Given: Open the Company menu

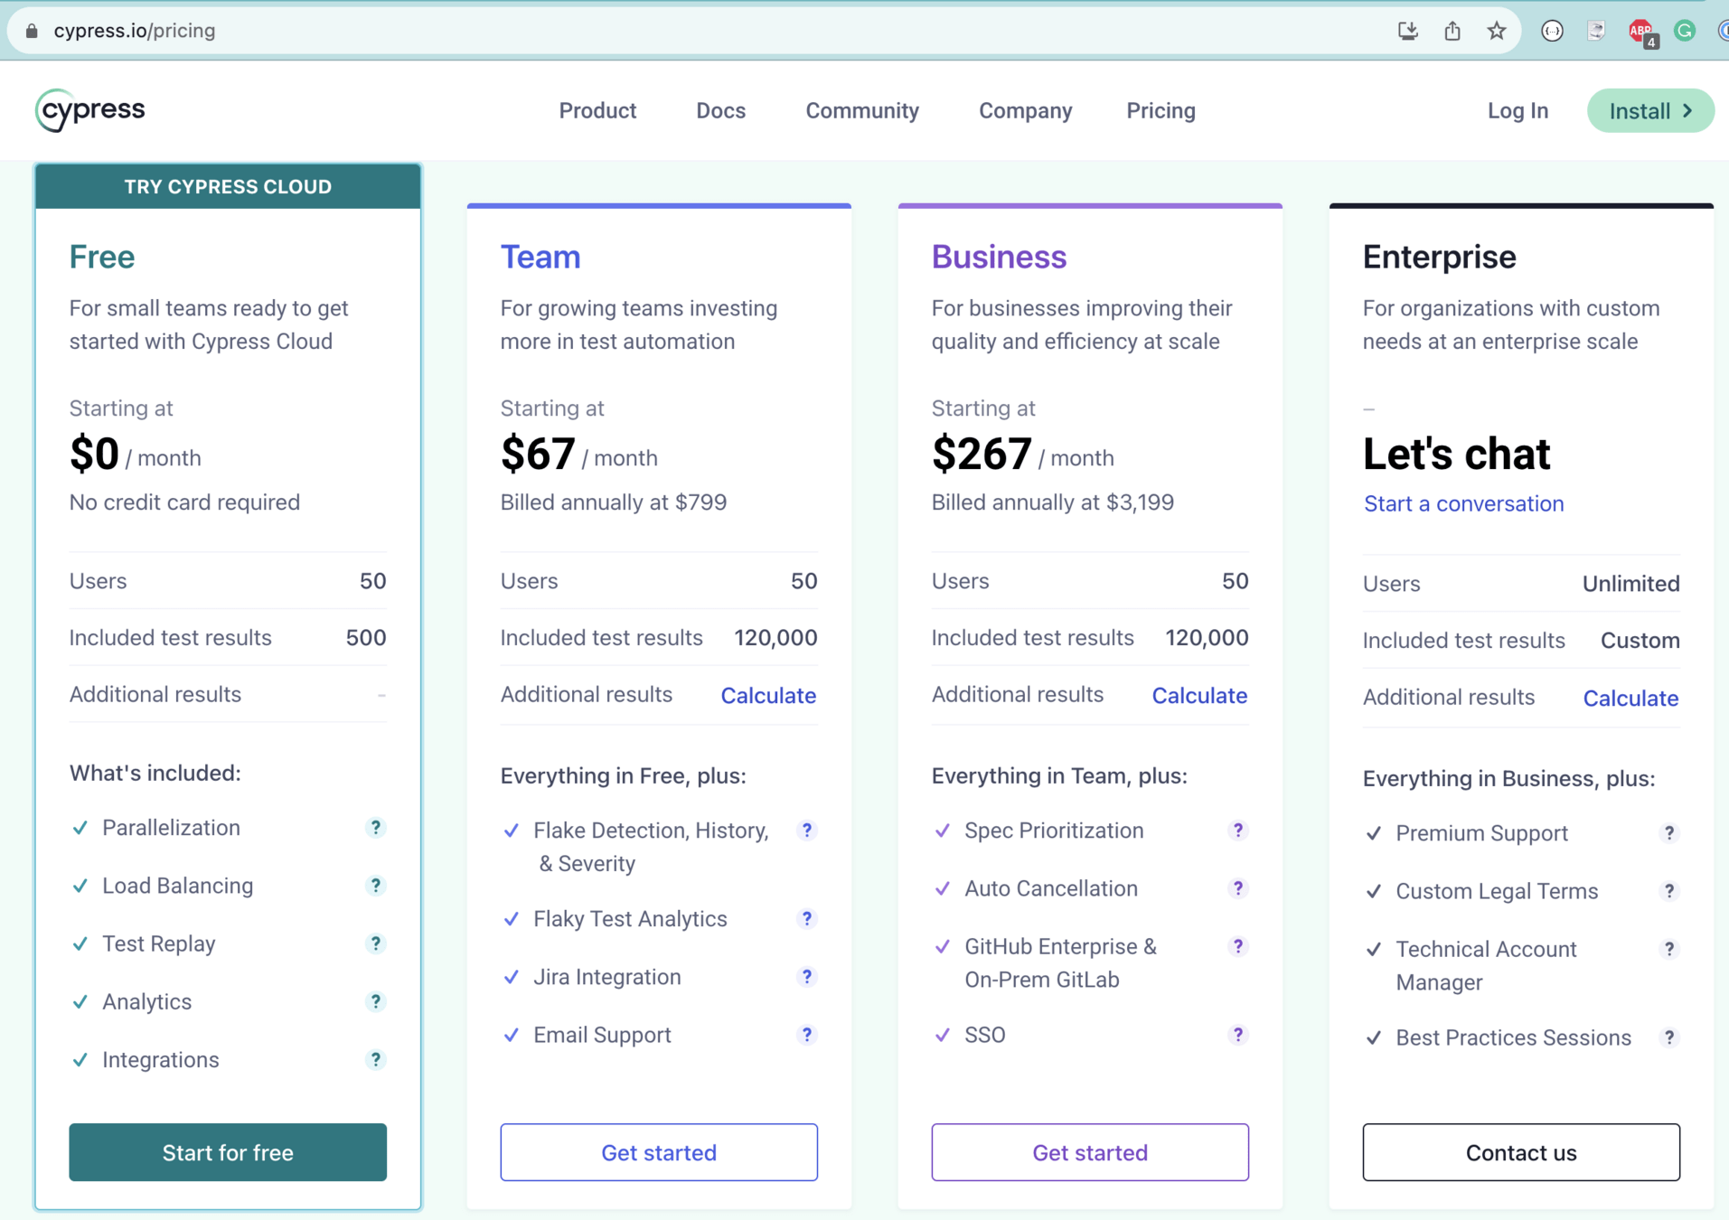Looking at the screenshot, I should 1025,110.
